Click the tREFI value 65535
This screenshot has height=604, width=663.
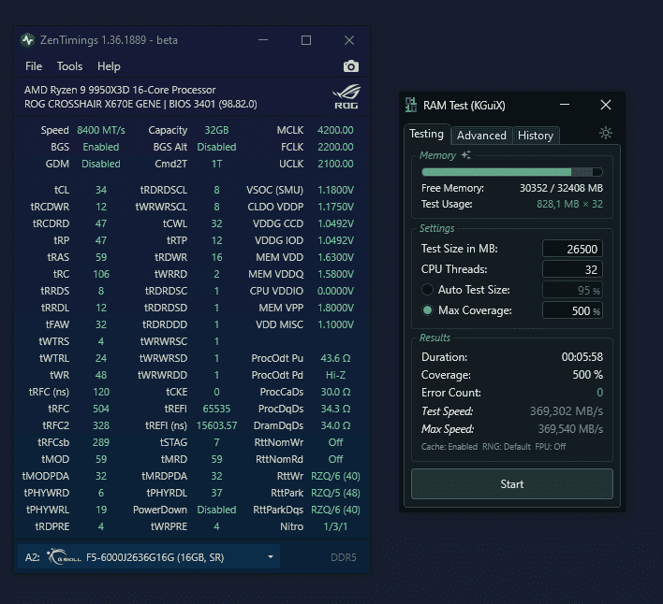[216, 409]
